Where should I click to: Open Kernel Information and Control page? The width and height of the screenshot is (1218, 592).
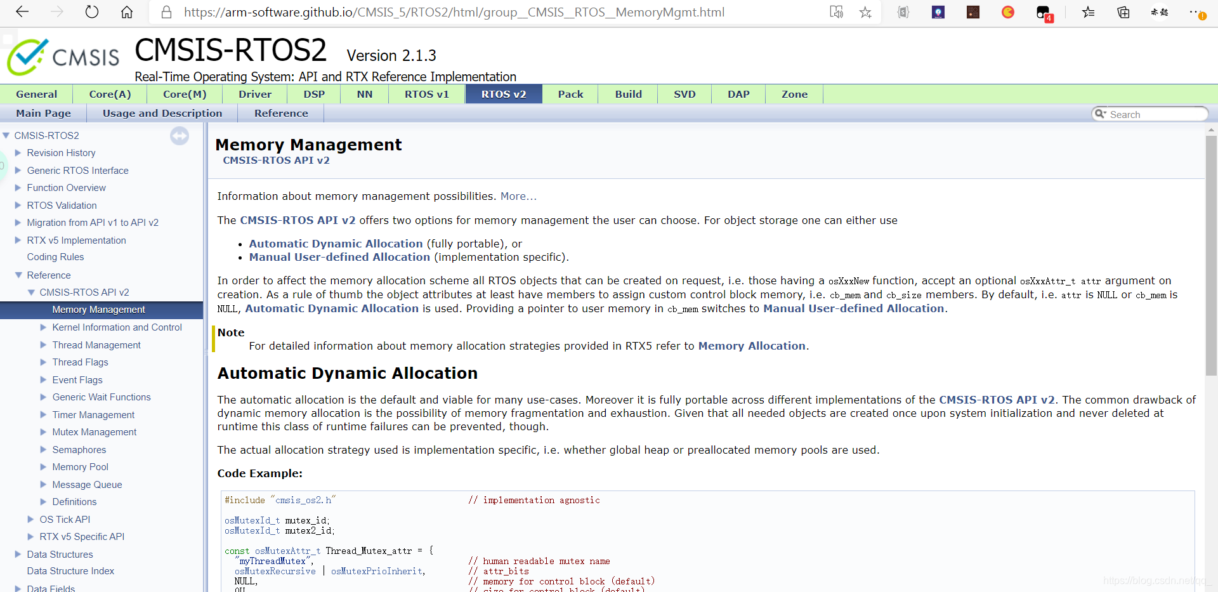click(117, 327)
